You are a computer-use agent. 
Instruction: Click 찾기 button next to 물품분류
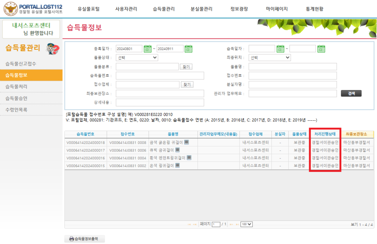[x=186, y=67]
